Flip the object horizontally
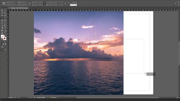Viewport: 180px width, 101px height. pos(59,5)
